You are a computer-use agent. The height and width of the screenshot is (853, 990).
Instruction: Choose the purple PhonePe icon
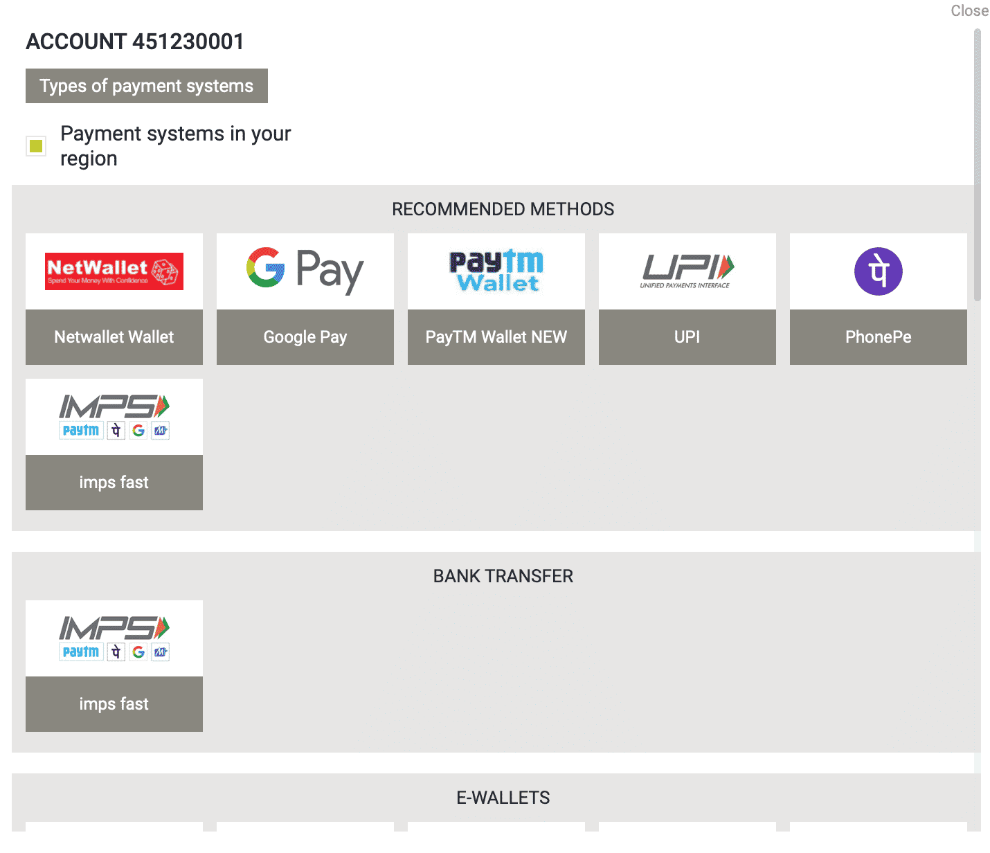click(879, 271)
